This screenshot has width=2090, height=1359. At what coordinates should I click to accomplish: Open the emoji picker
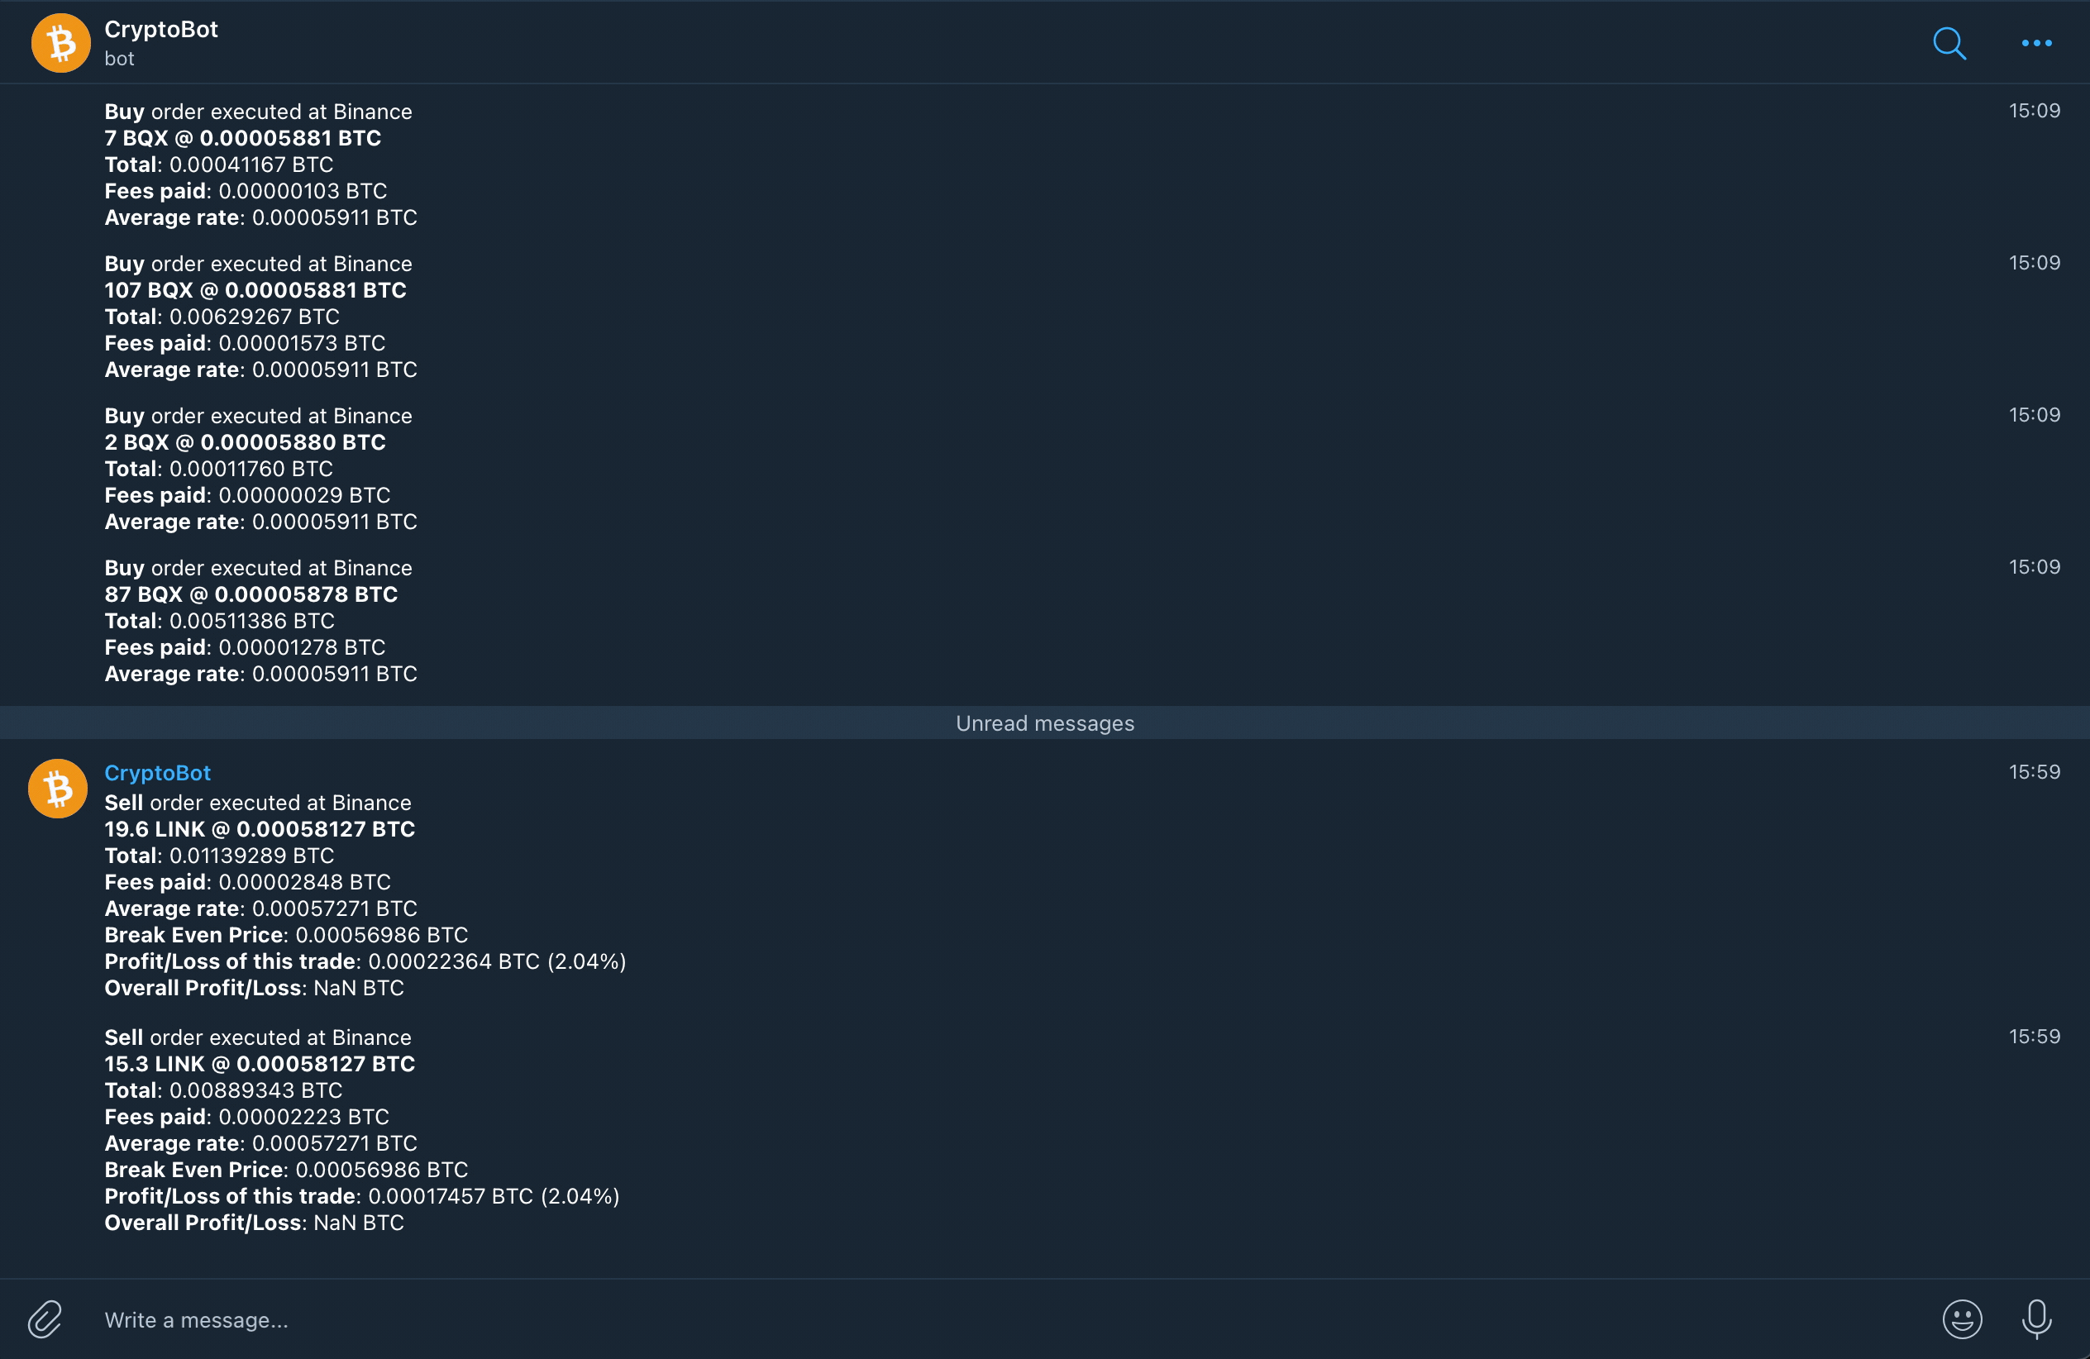pyautogui.click(x=1962, y=1318)
